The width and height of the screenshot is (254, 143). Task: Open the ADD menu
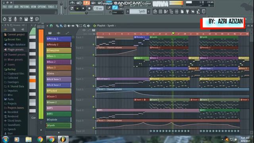pyautogui.click(x=16, y=7)
